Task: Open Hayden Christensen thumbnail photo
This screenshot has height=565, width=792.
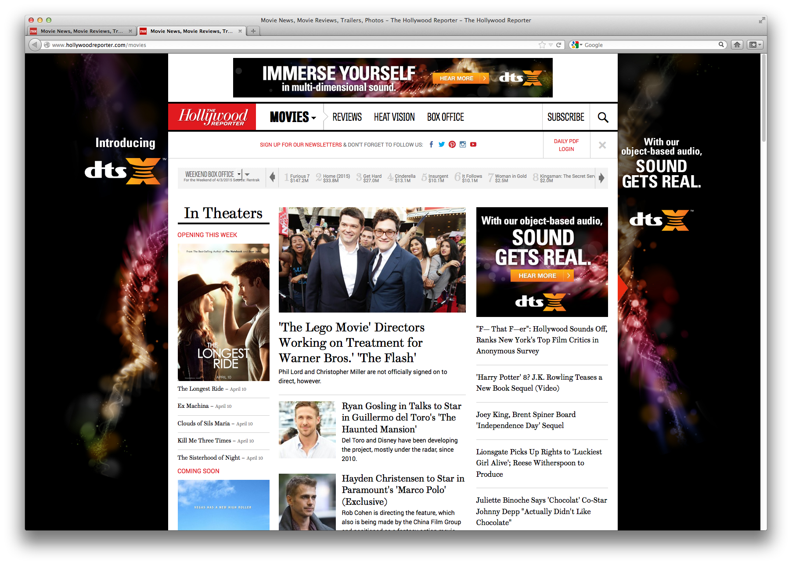Action: [307, 502]
